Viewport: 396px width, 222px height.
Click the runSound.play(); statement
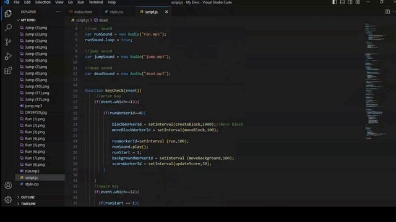coord(130,147)
